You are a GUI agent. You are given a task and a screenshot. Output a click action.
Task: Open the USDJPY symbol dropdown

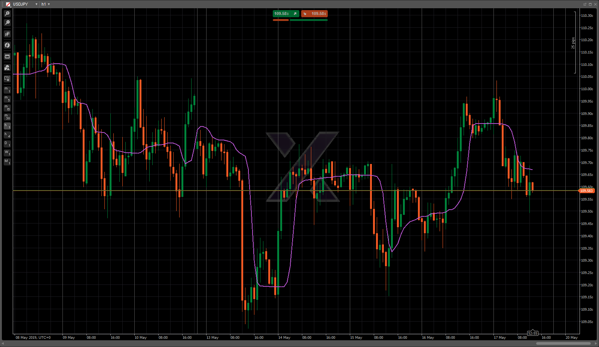[x=36, y=4]
